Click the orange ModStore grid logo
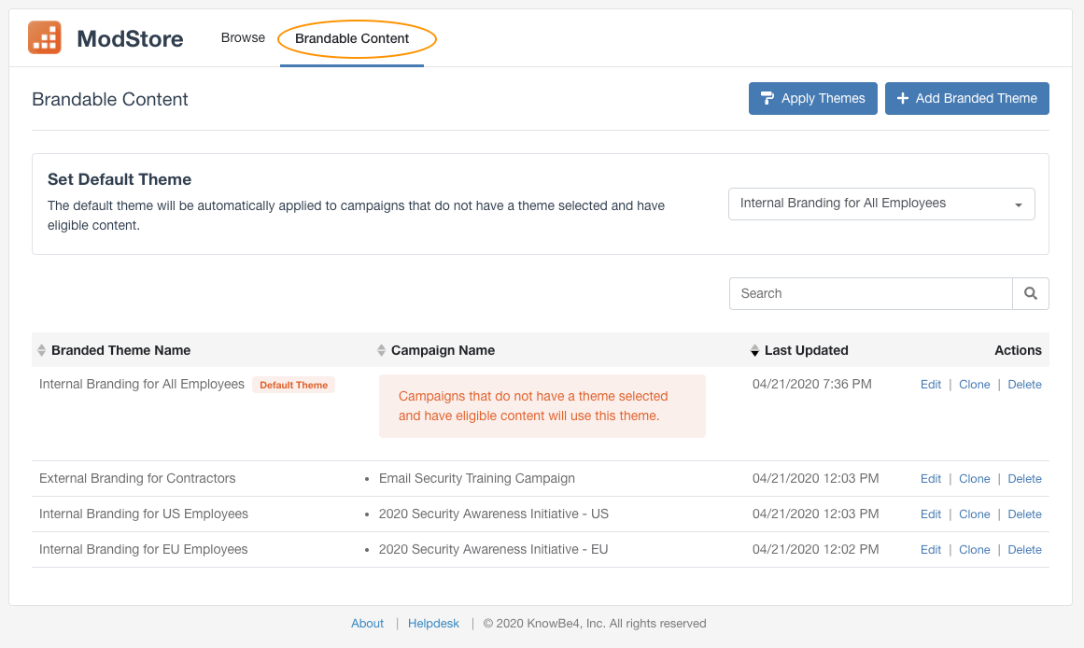Image resolution: width=1084 pixels, height=648 pixels. 44,37
